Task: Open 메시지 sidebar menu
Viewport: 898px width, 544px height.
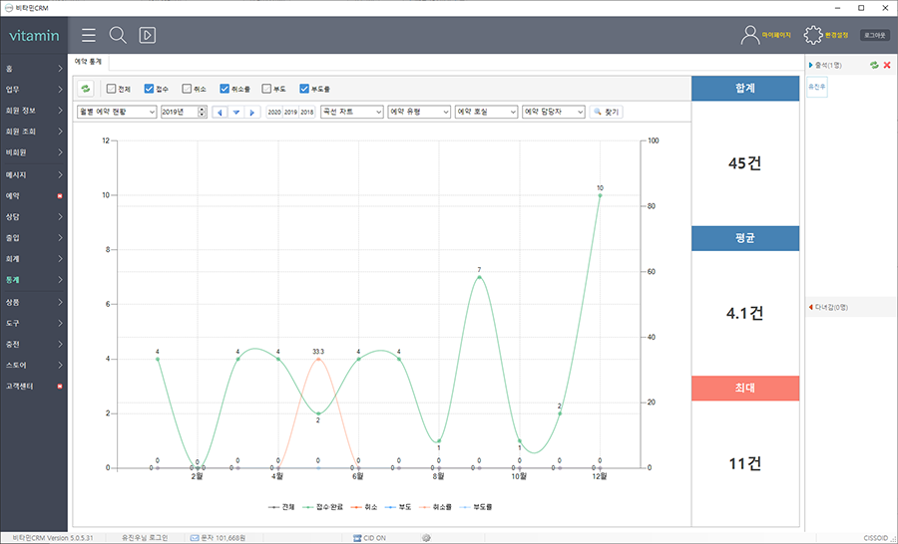Action: tap(34, 175)
